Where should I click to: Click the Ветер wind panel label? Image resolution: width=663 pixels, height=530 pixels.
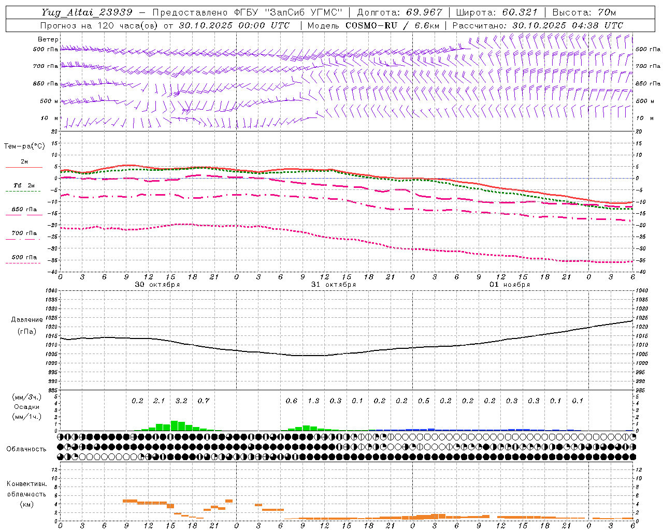(48, 39)
